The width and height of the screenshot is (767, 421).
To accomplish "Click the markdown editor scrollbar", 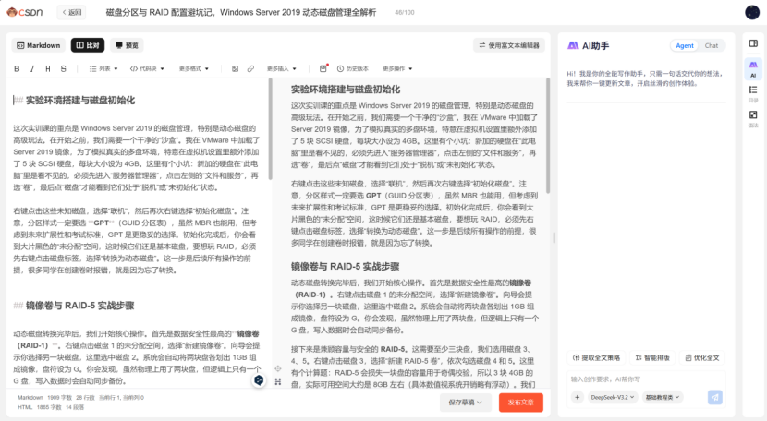I will click(x=271, y=128).
